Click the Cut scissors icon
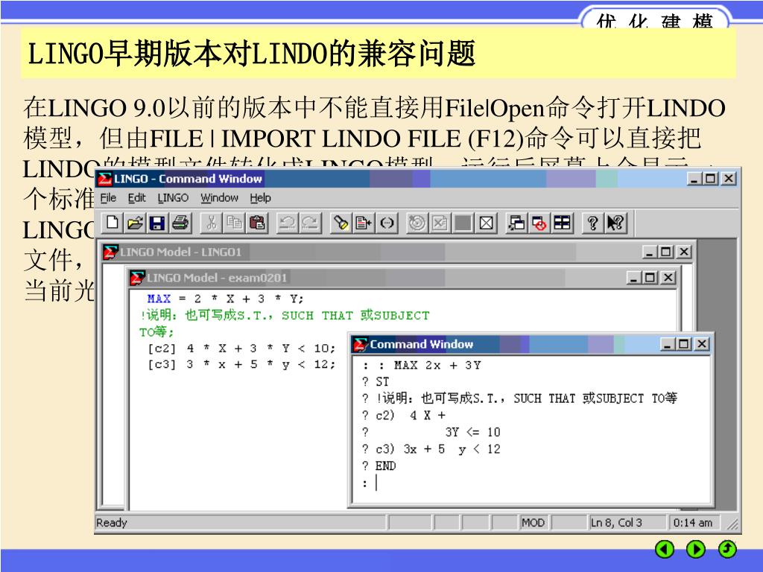This screenshot has height=572, width=763. pyautogui.click(x=211, y=223)
